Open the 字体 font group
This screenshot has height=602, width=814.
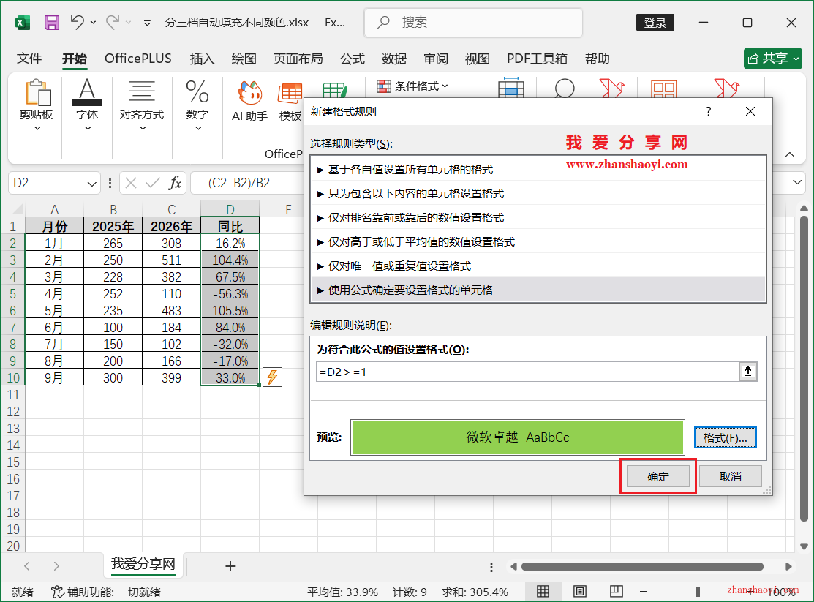point(87,105)
